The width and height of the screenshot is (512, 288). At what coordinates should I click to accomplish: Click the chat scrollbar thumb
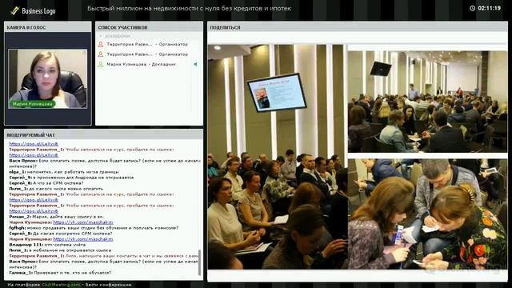tap(199, 262)
